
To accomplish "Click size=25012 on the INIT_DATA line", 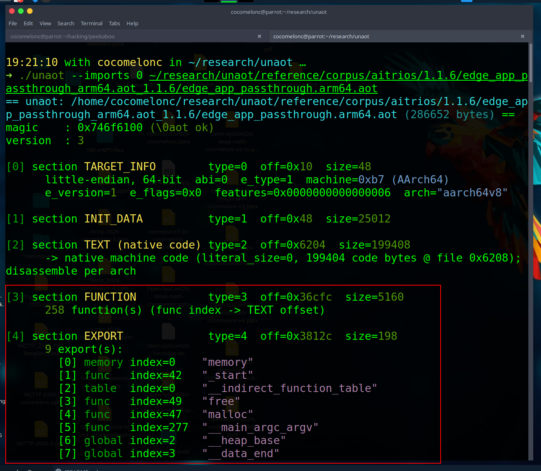I will (358, 219).
